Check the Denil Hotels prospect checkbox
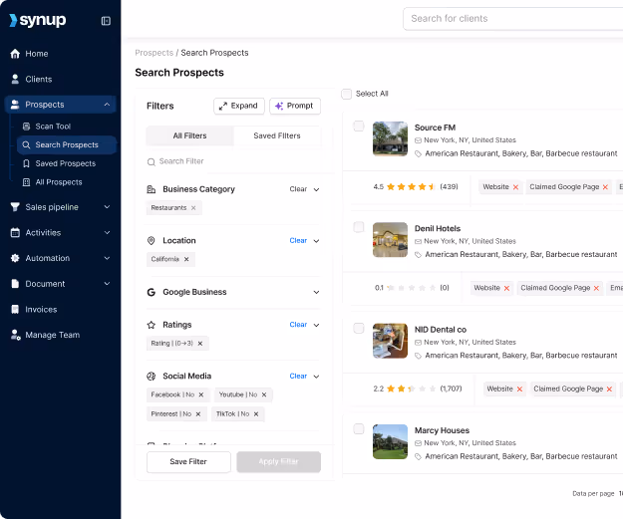 (x=359, y=227)
